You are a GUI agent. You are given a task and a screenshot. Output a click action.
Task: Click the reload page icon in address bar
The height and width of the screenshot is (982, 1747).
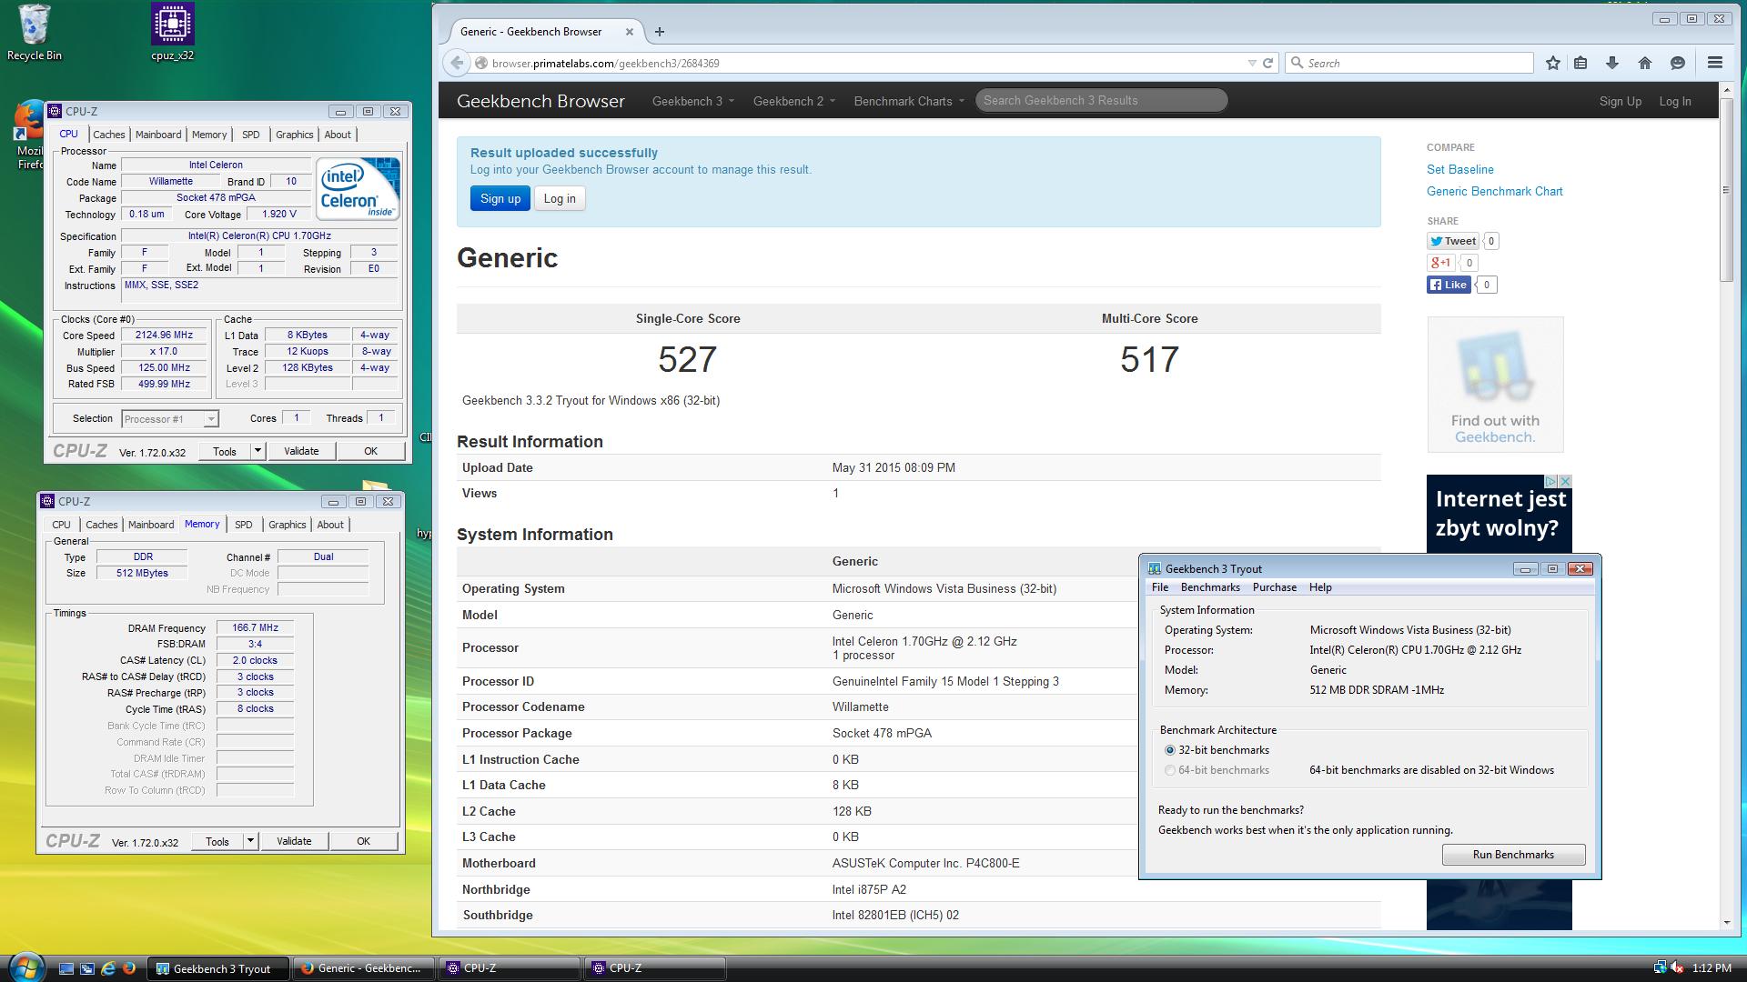[x=1267, y=63]
